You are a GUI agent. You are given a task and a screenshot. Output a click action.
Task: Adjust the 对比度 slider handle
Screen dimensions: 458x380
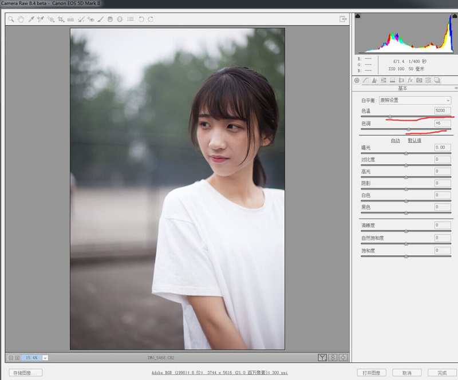tap(406, 165)
